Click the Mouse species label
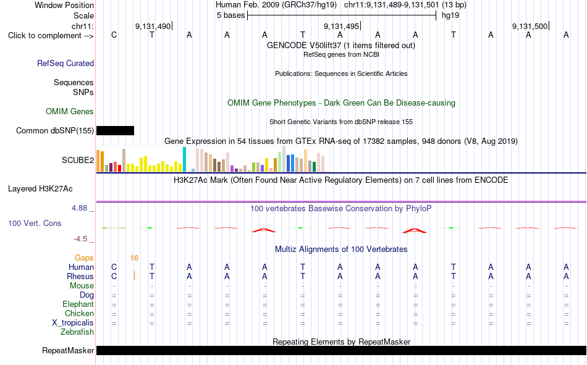This screenshot has width=587, height=365. tap(82, 285)
